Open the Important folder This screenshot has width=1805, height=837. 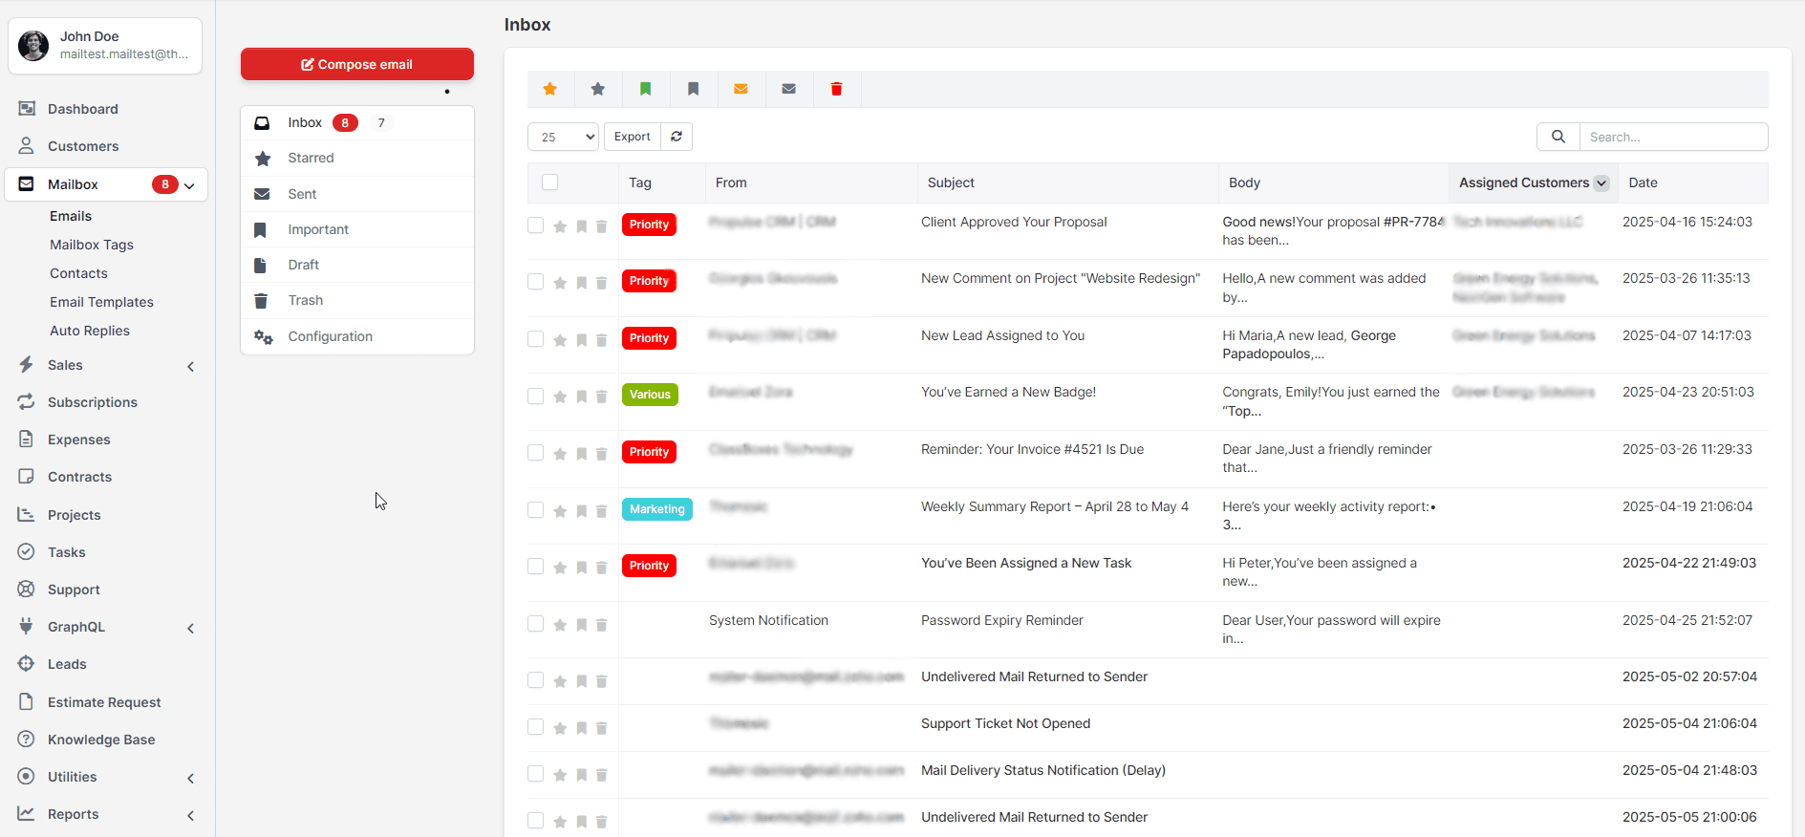(356, 229)
